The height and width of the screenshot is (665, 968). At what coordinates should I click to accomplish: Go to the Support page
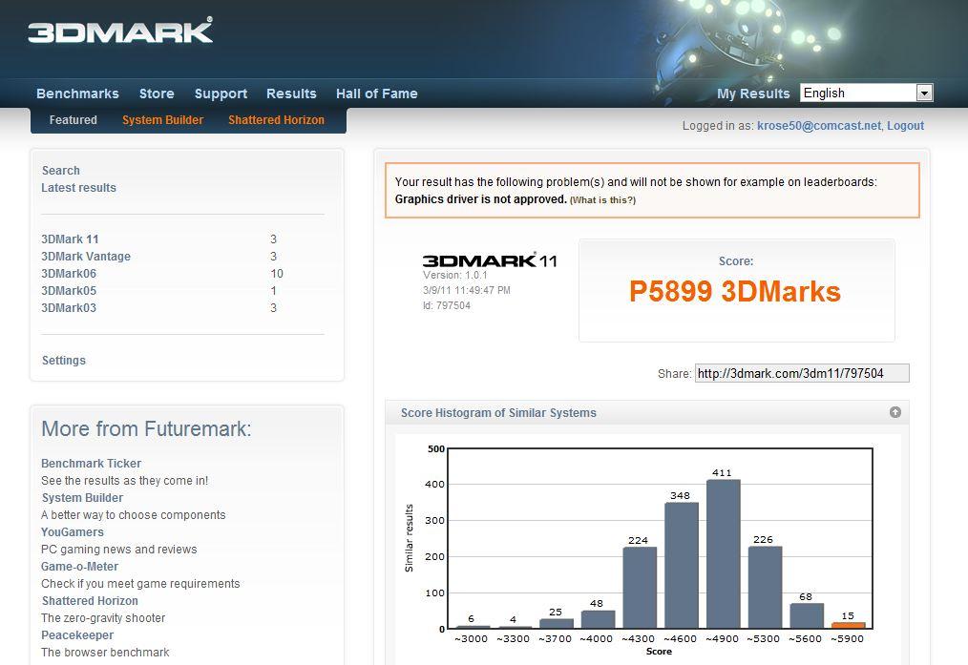(x=221, y=94)
